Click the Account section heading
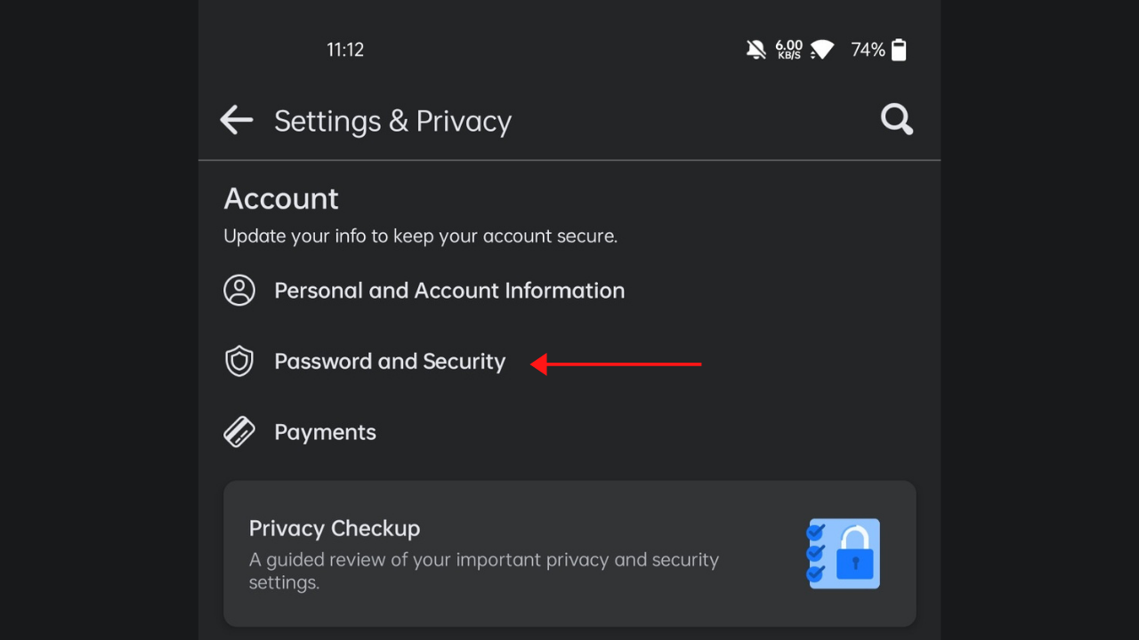The width and height of the screenshot is (1139, 640). coord(281,198)
